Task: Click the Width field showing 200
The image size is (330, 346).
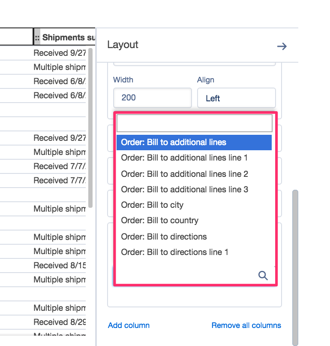Action: [153, 98]
